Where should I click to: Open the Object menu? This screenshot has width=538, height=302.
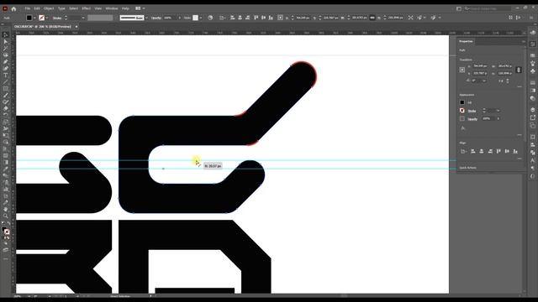point(49,8)
